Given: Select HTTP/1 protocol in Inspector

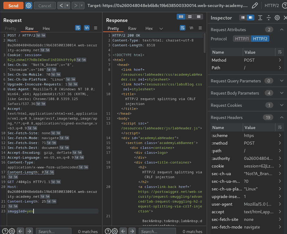Looking at the screenshot, I should pyautogui.click(x=242, y=39).
